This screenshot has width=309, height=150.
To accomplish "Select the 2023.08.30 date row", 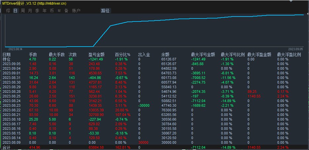I will [11, 82].
